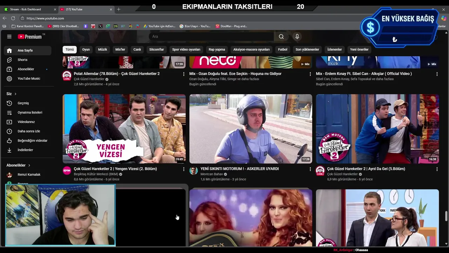Select the Rap yapma chip
Viewport: 449px width, 253px height.
coord(217,50)
